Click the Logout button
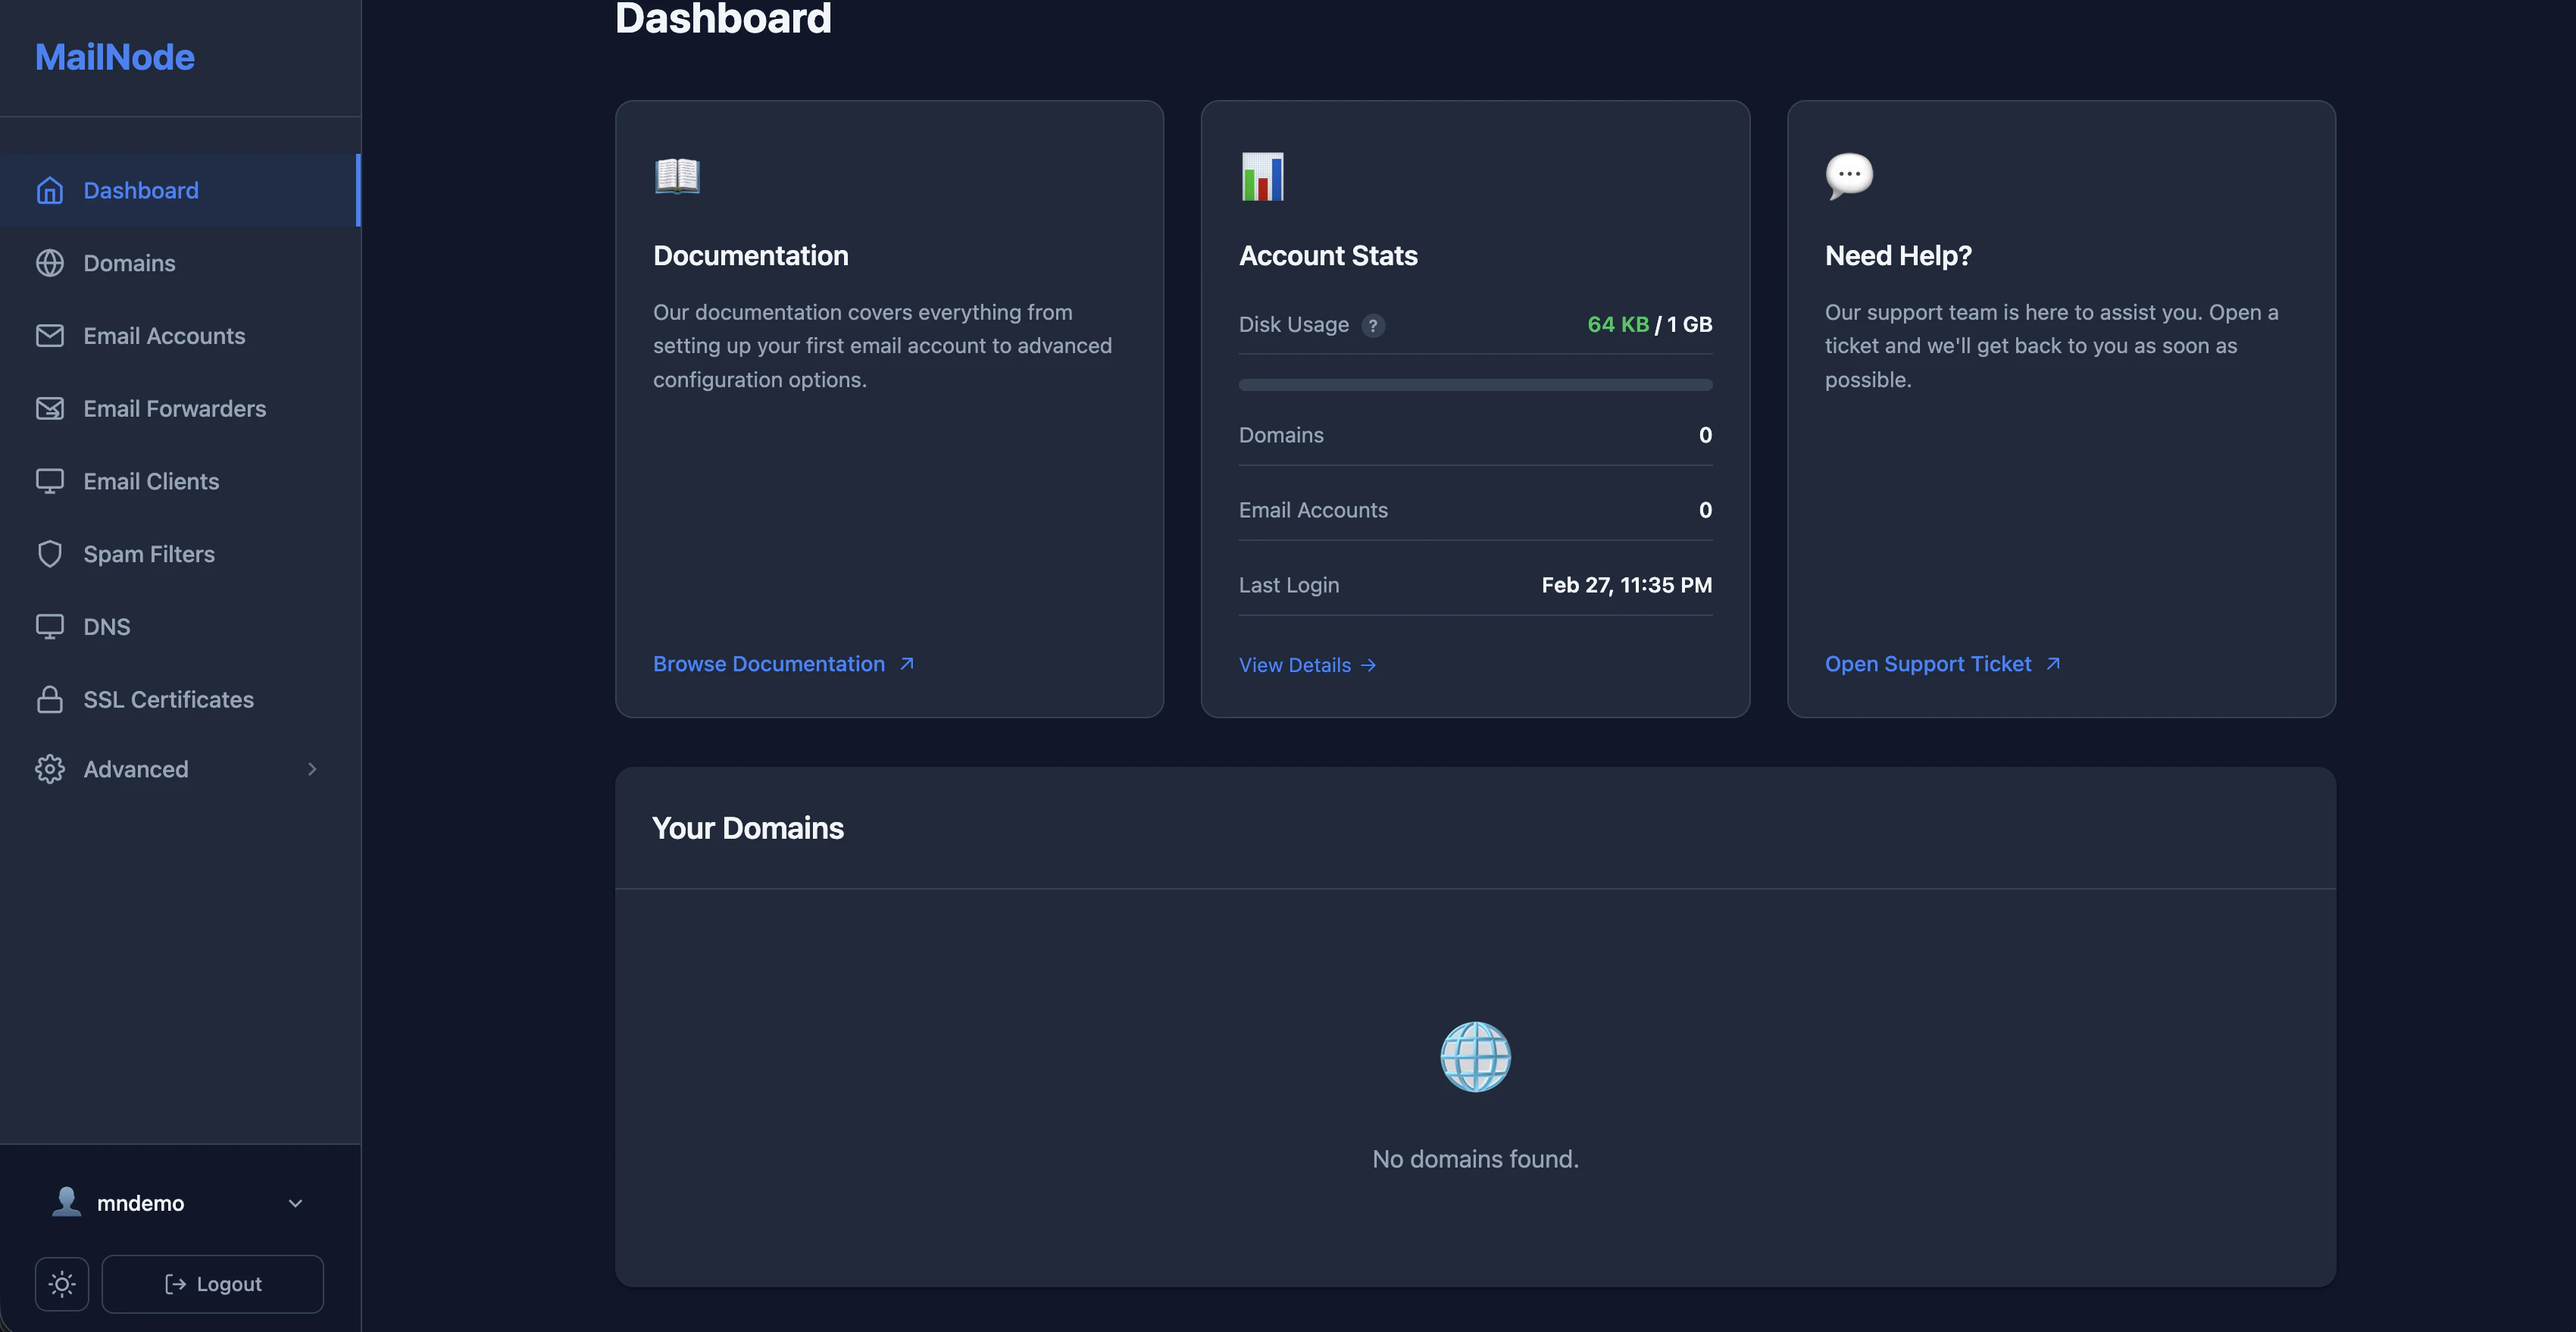 pyautogui.click(x=212, y=1283)
